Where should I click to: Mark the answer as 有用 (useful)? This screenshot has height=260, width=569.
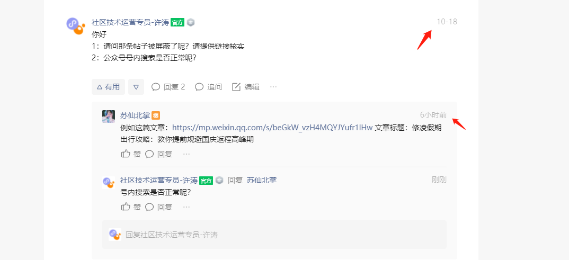[108, 87]
